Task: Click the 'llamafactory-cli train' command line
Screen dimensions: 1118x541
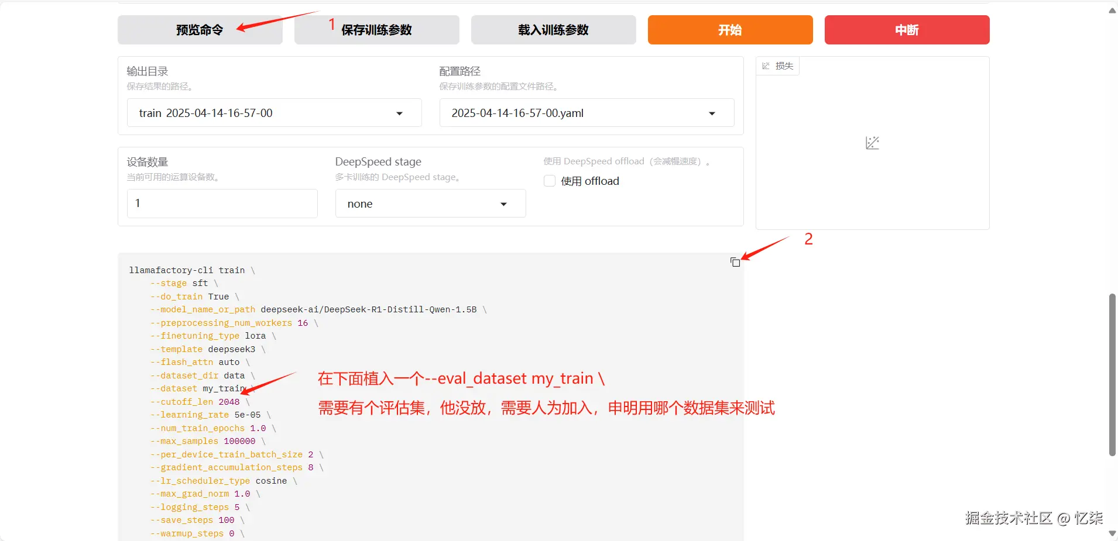Action: [191, 270]
